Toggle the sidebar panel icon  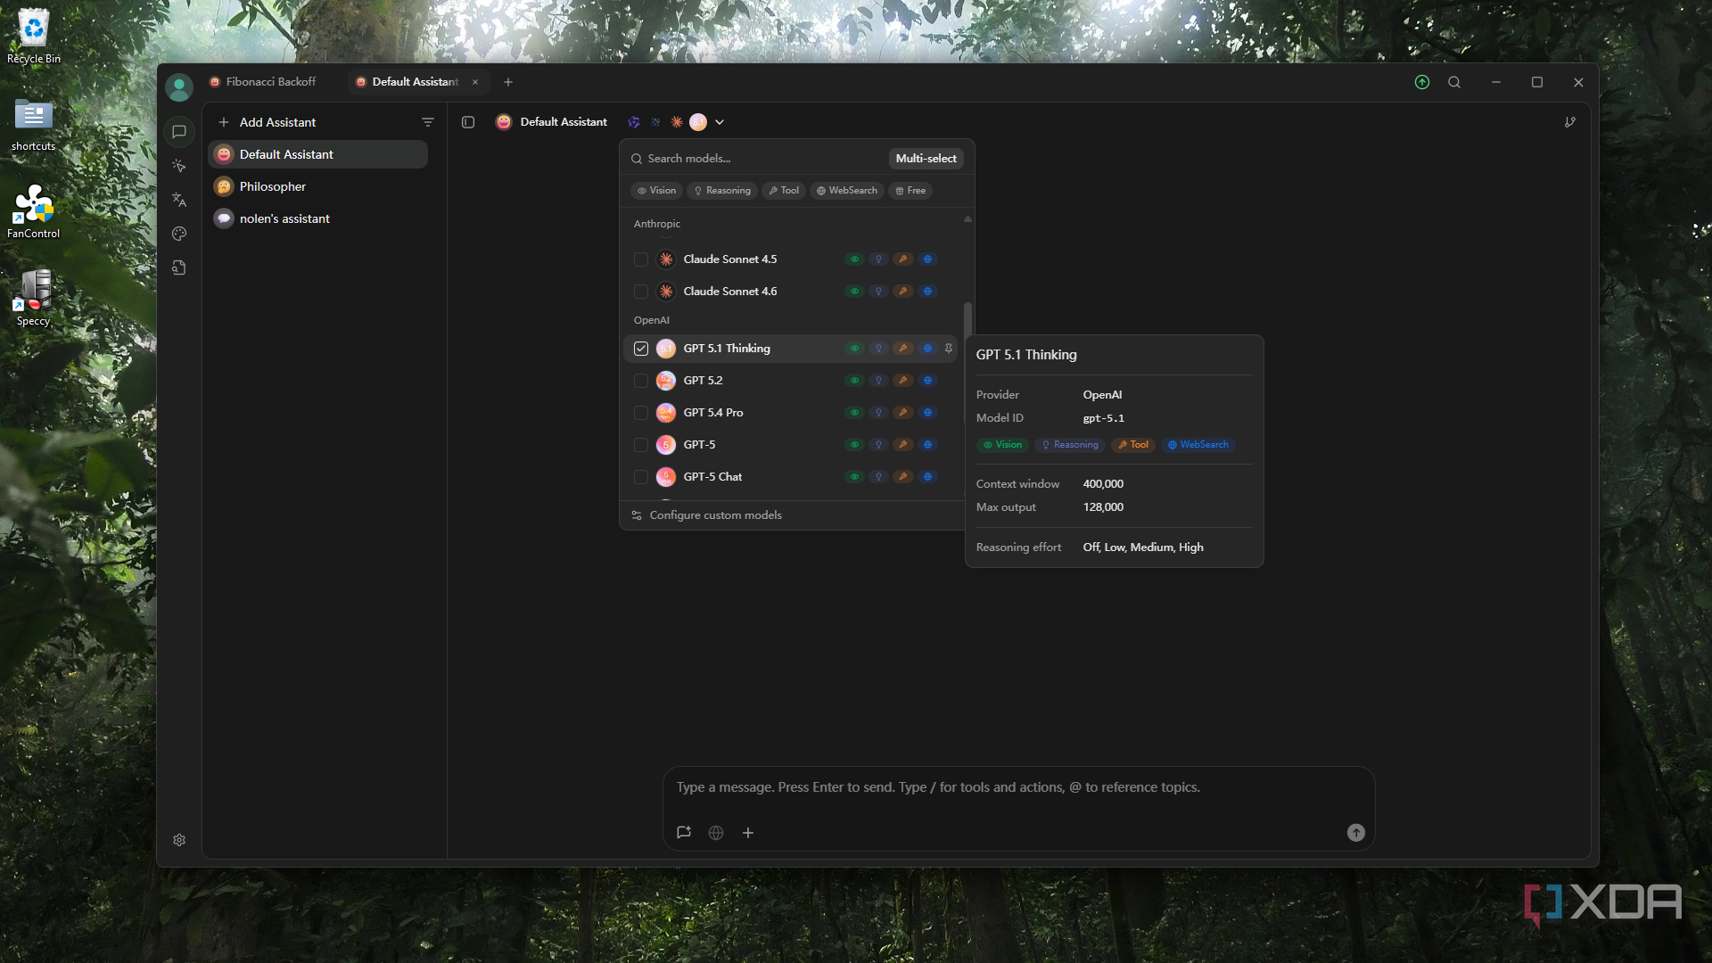468,122
